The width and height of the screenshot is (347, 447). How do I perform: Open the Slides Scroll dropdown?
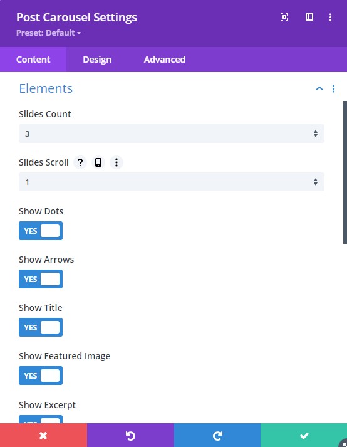tap(172, 182)
